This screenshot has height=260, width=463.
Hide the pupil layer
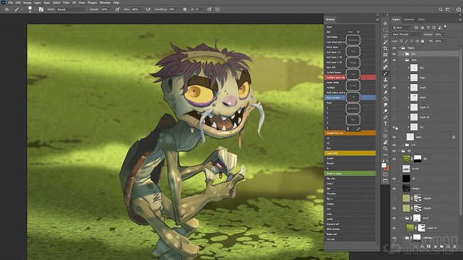pos(394,88)
